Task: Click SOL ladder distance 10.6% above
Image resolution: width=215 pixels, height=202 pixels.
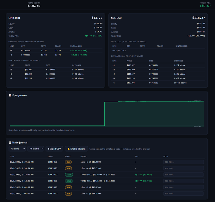Action: (x=180, y=83)
